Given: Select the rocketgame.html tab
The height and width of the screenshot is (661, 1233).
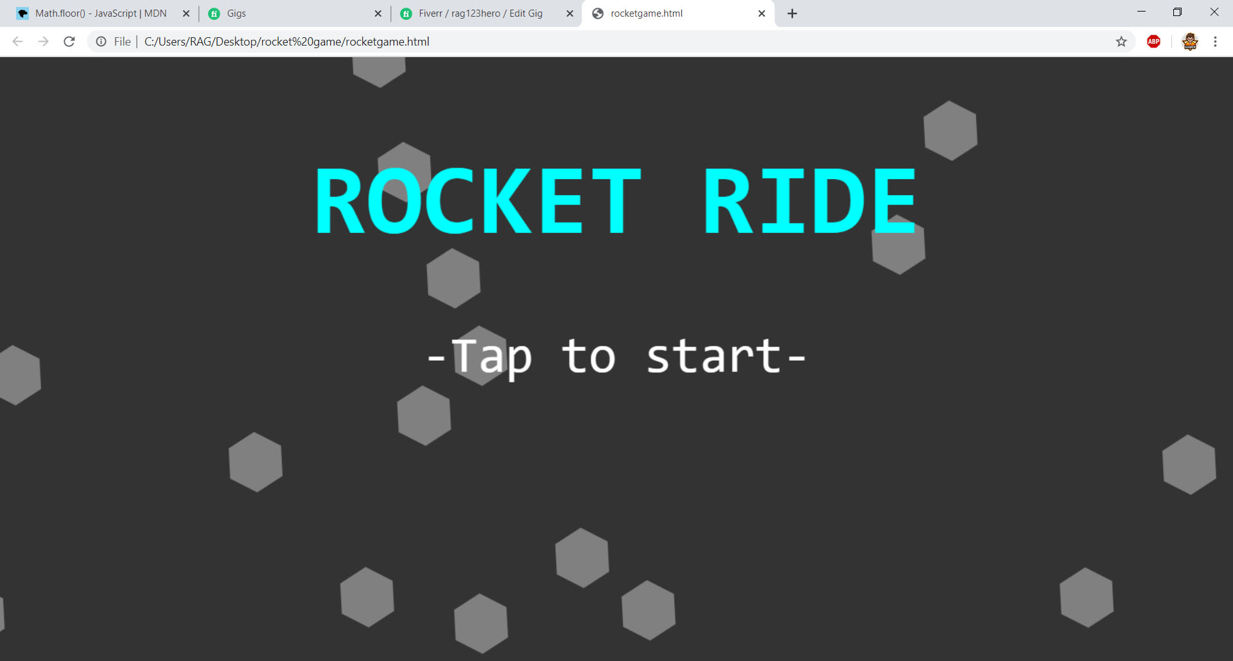Looking at the screenshot, I should 678,13.
